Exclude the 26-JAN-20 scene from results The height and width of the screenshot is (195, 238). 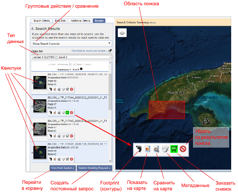click(x=72, y=159)
